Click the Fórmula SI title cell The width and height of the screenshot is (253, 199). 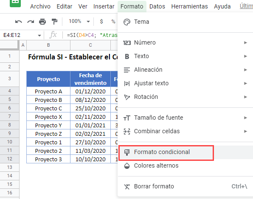pos(73,57)
